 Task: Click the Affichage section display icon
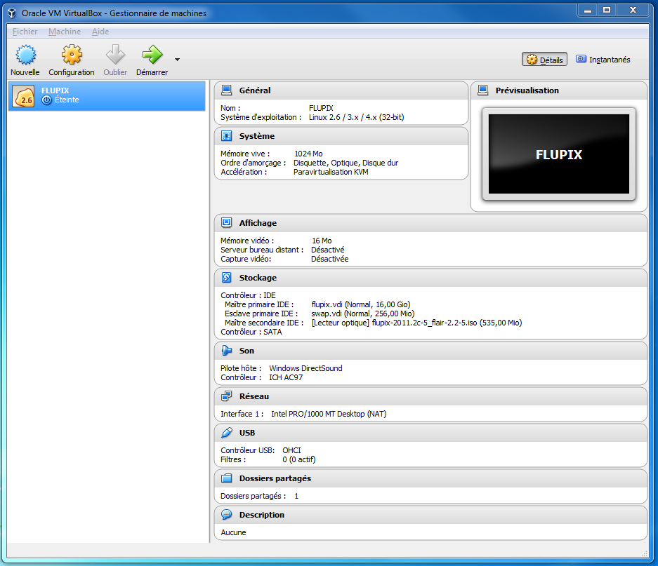pyautogui.click(x=227, y=222)
